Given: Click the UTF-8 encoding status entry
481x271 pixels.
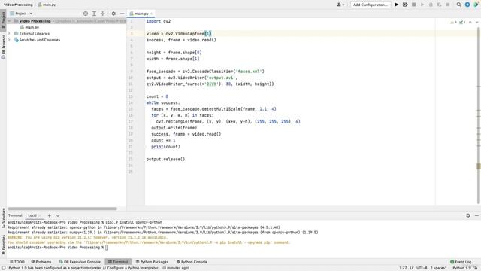Looking at the screenshot, I should click(x=422, y=268).
